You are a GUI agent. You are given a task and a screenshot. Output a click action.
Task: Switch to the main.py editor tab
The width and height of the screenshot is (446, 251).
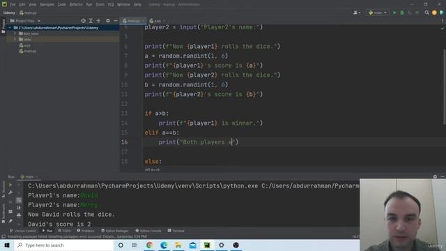click(x=133, y=21)
